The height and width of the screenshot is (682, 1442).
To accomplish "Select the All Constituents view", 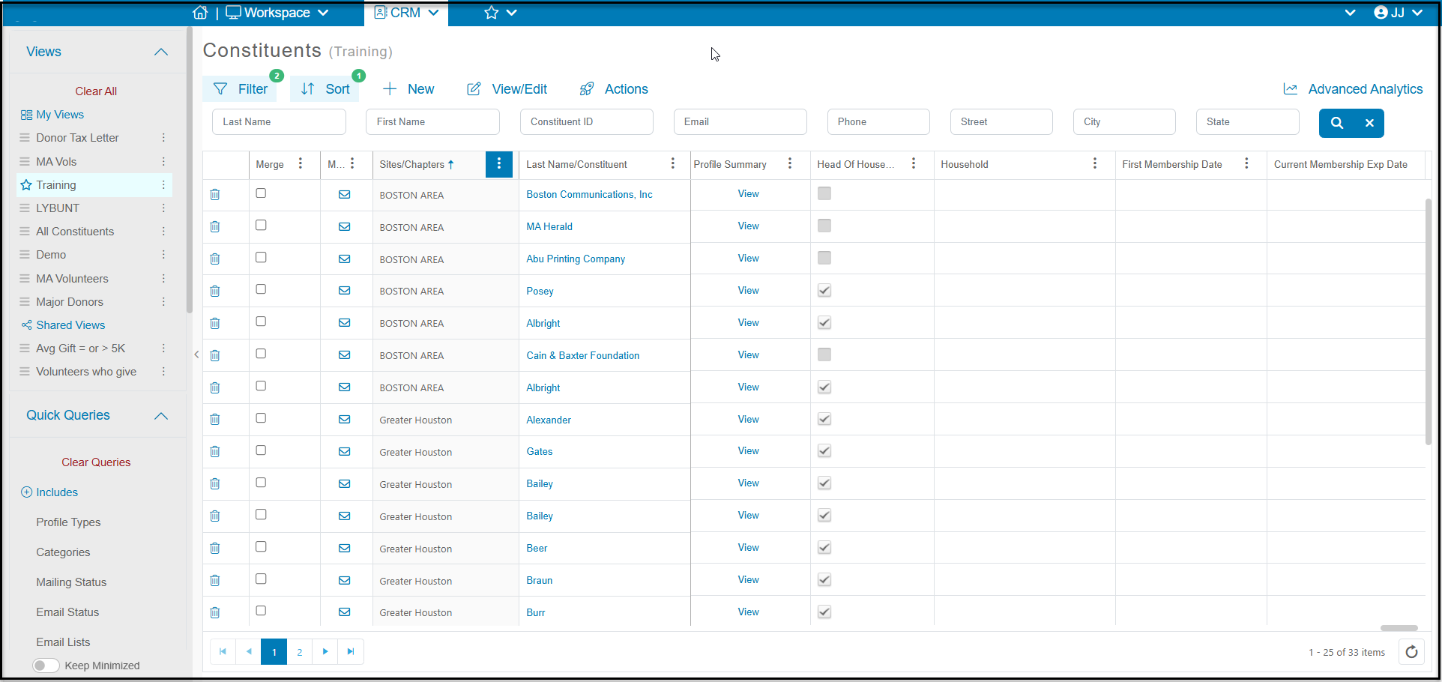I will (x=75, y=232).
